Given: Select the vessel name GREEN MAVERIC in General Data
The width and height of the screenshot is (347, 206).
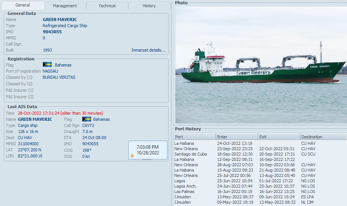Looking at the screenshot, I should pos(60,19).
